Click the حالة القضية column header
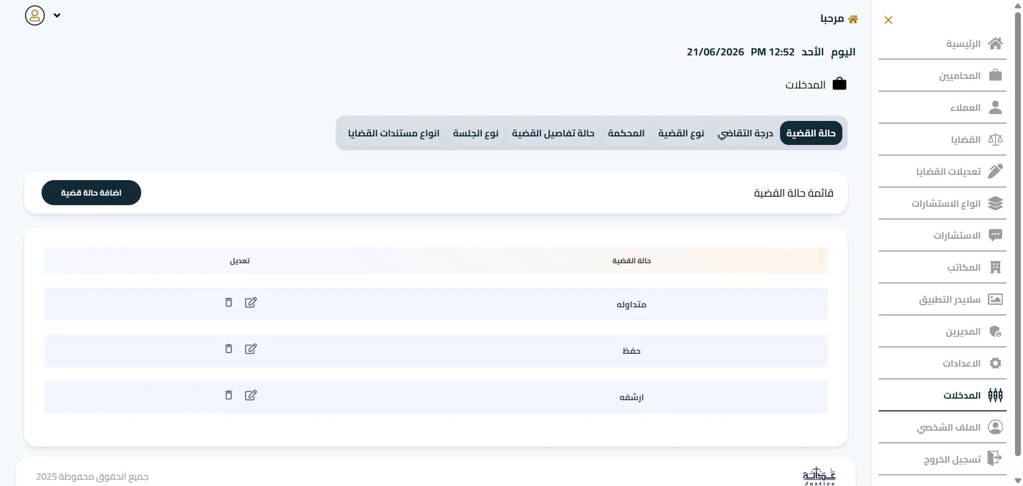 [631, 261]
